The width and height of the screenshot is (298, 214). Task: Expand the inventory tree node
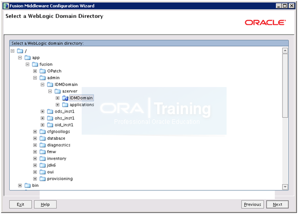[x=35, y=159]
